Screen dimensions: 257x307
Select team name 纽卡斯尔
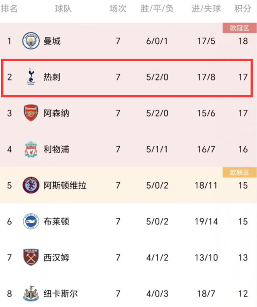[x=61, y=294]
